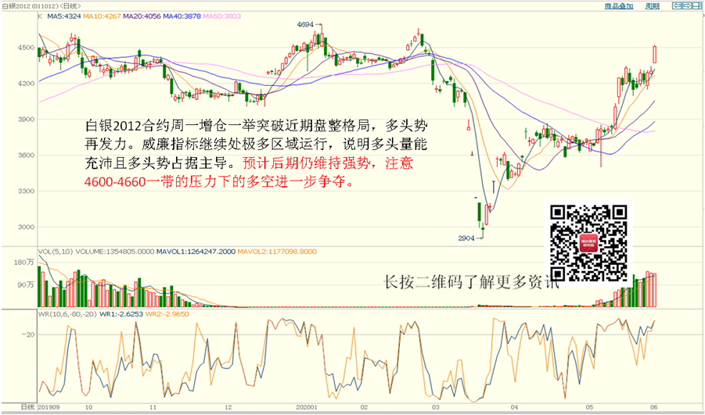Click the 03 month label on date axis
Image resolution: width=705 pixels, height=415 pixels.
[436, 407]
